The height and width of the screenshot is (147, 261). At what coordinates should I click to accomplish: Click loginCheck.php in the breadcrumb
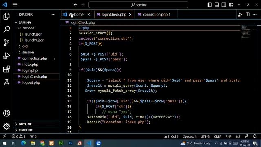(x=82, y=22)
